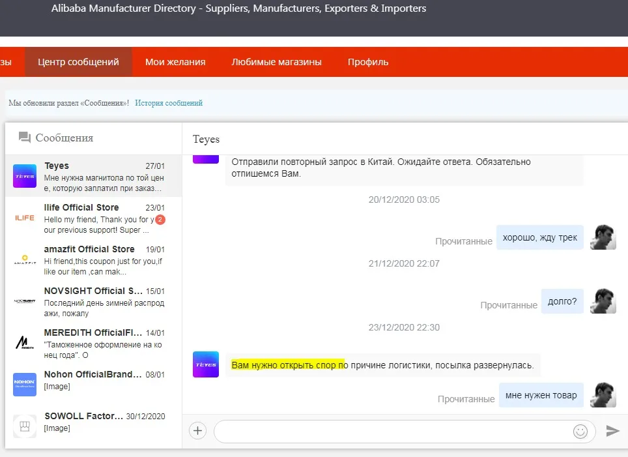This screenshot has width=628, height=457.
Task: Click the NOVSIGHT store logo
Action: pos(25,301)
